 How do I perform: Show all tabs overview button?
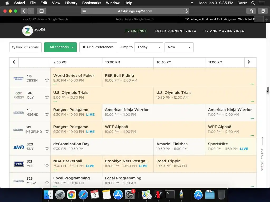[x=263, y=11]
